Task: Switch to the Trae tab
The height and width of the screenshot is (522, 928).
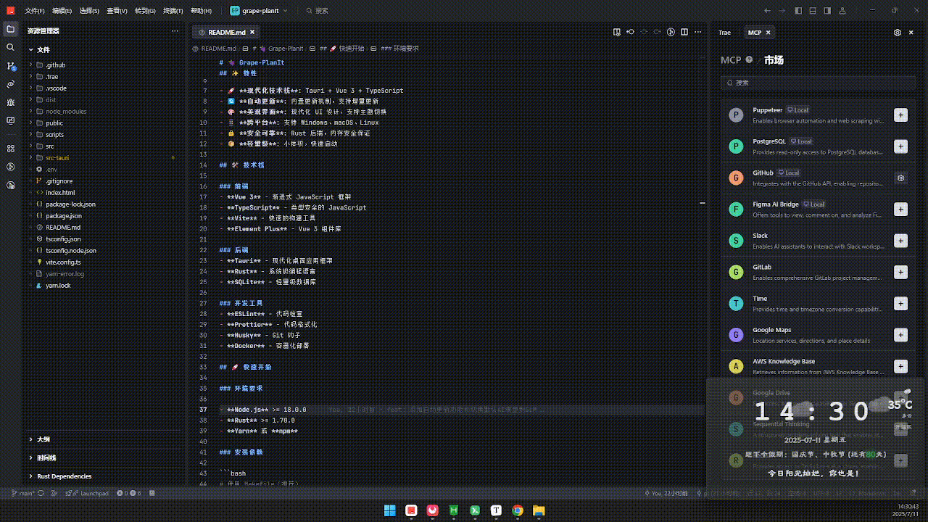Action: [x=724, y=33]
